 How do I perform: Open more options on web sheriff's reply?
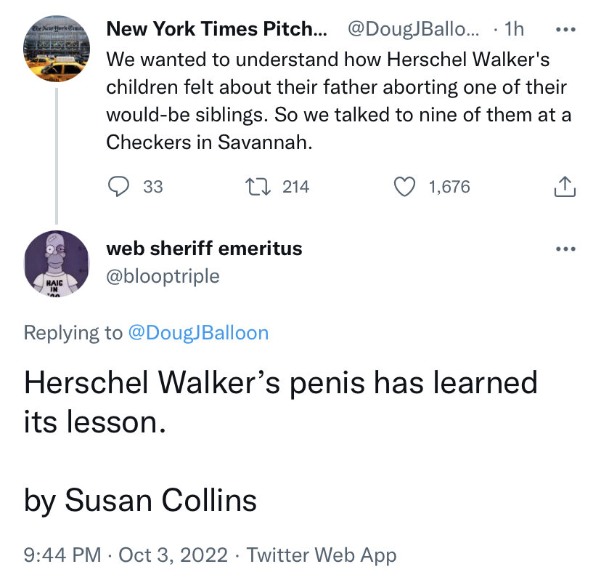[x=565, y=249]
